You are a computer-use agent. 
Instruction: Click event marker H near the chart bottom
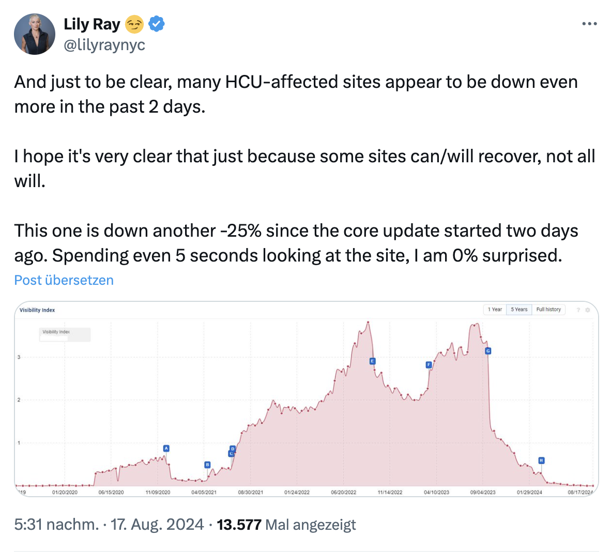(541, 459)
